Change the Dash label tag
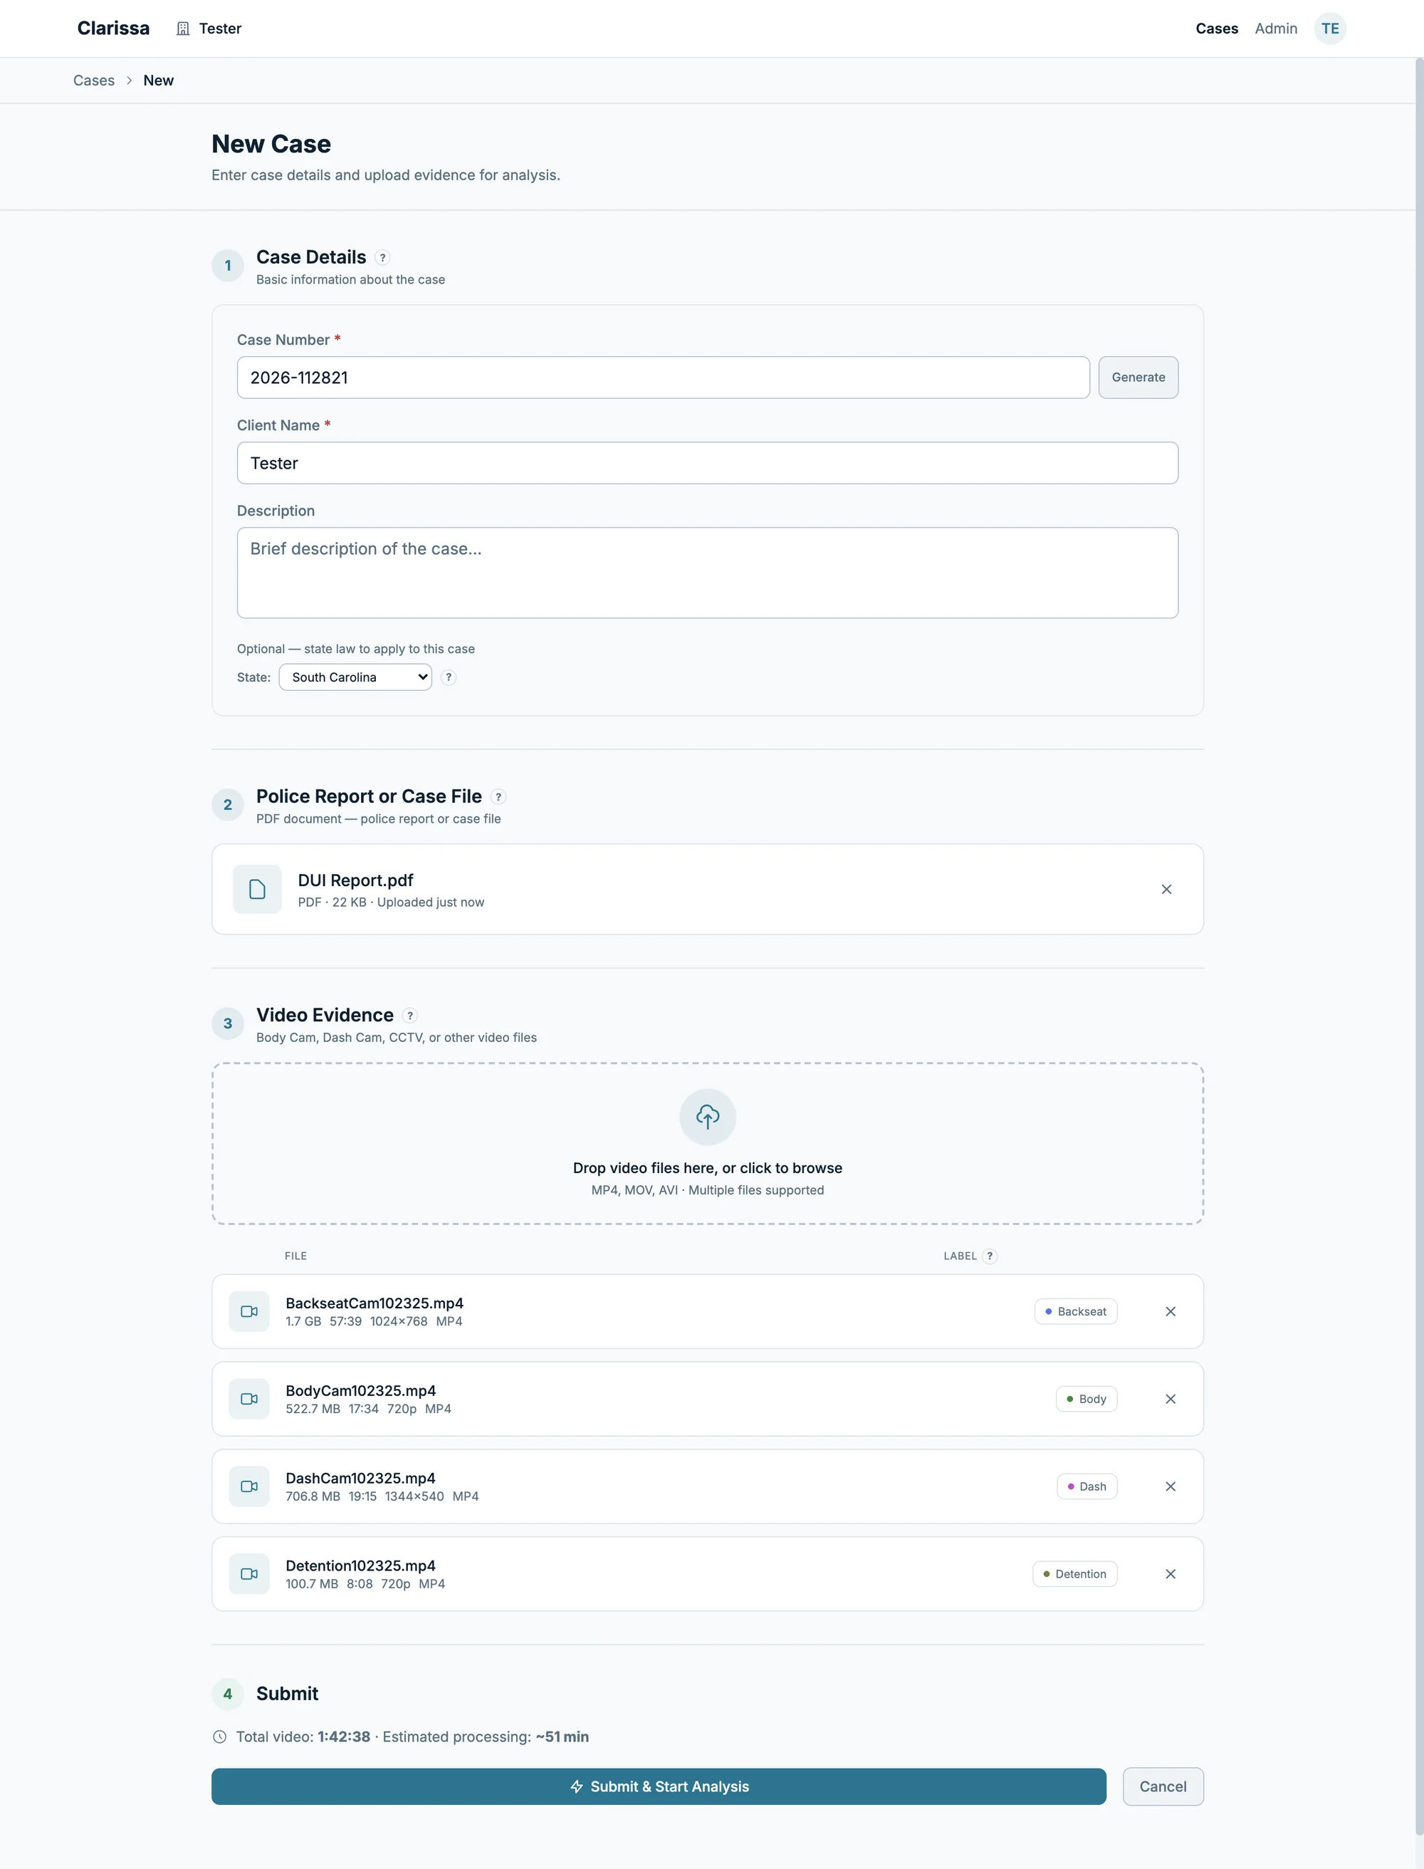Screen dimensions: 1424x1869 tap(1087, 1487)
